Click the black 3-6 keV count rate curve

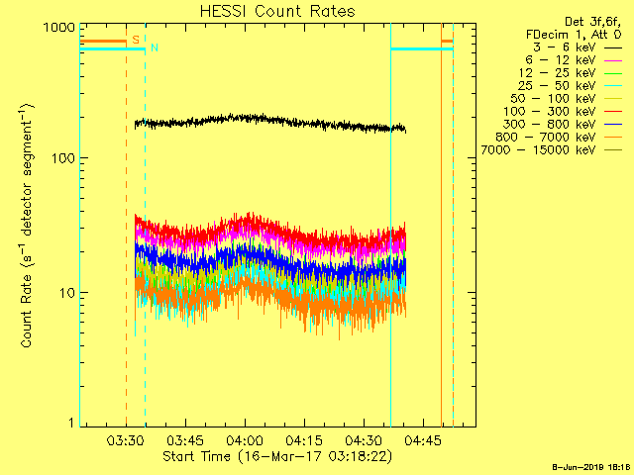coord(270,122)
